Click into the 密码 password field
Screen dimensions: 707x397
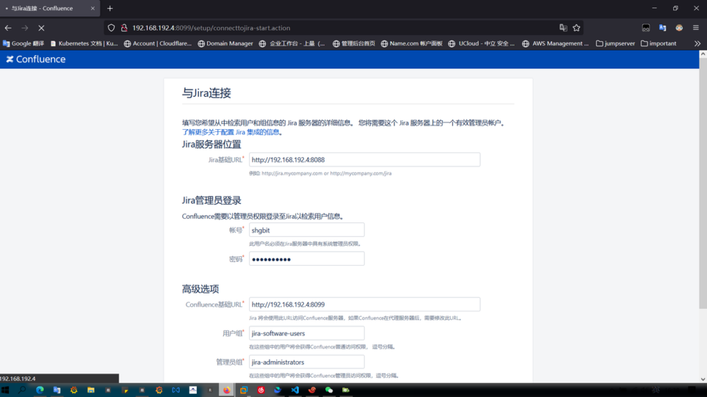pyautogui.click(x=306, y=259)
